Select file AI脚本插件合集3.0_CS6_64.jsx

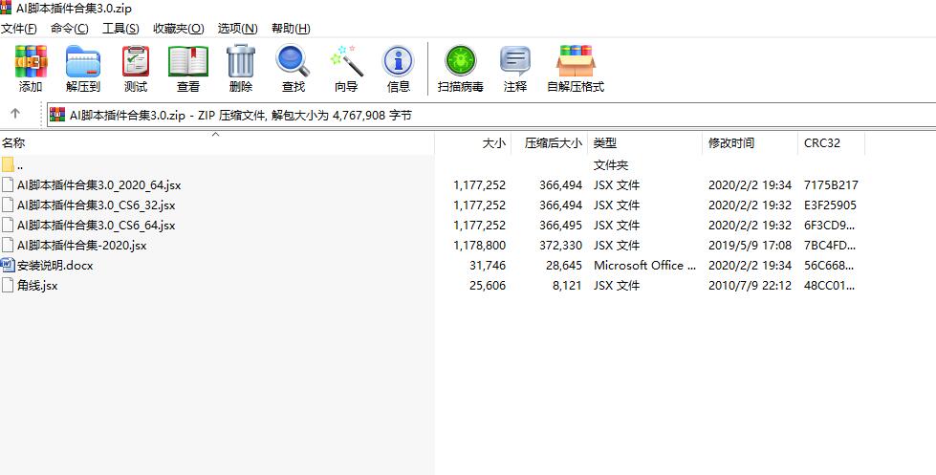pos(97,226)
